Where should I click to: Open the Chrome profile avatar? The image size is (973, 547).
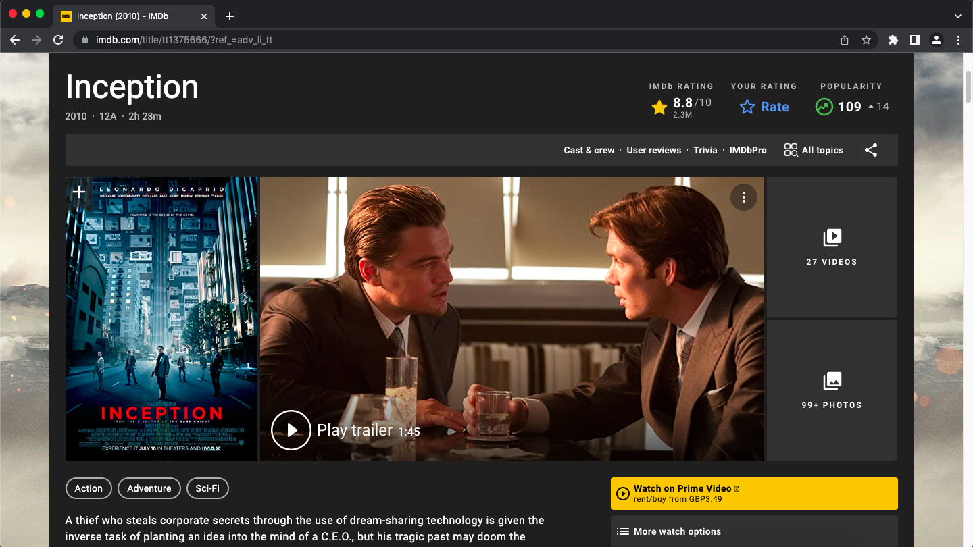click(937, 40)
